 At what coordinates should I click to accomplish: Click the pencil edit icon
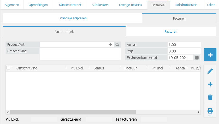point(210,71)
